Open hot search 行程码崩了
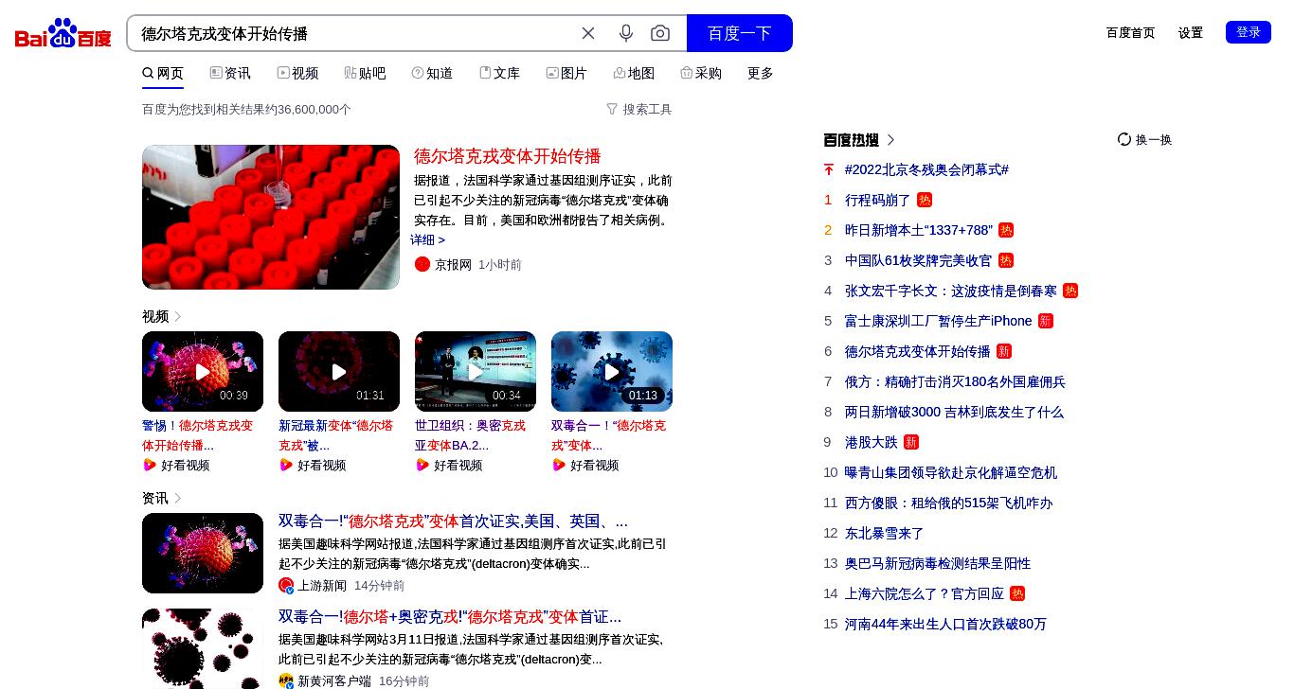This screenshot has height=689, width=1294. coord(877,200)
